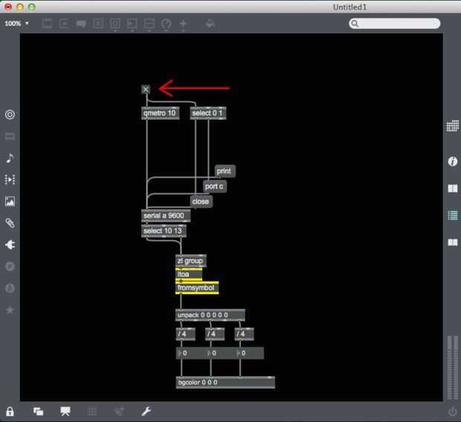Add a comment box from top toolbar
Viewport: 461px width, 422px height.
click(81, 24)
